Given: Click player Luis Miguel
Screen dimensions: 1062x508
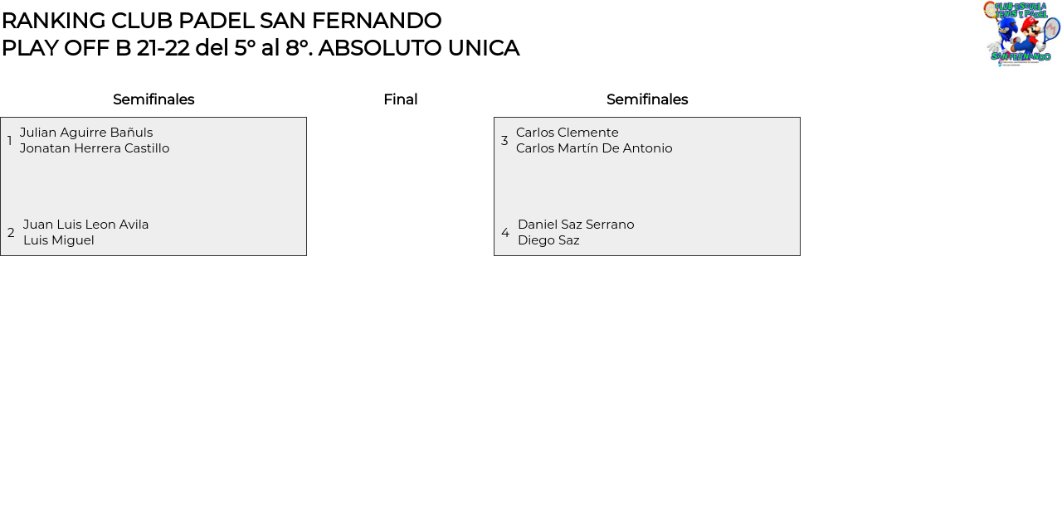Looking at the screenshot, I should click(59, 240).
